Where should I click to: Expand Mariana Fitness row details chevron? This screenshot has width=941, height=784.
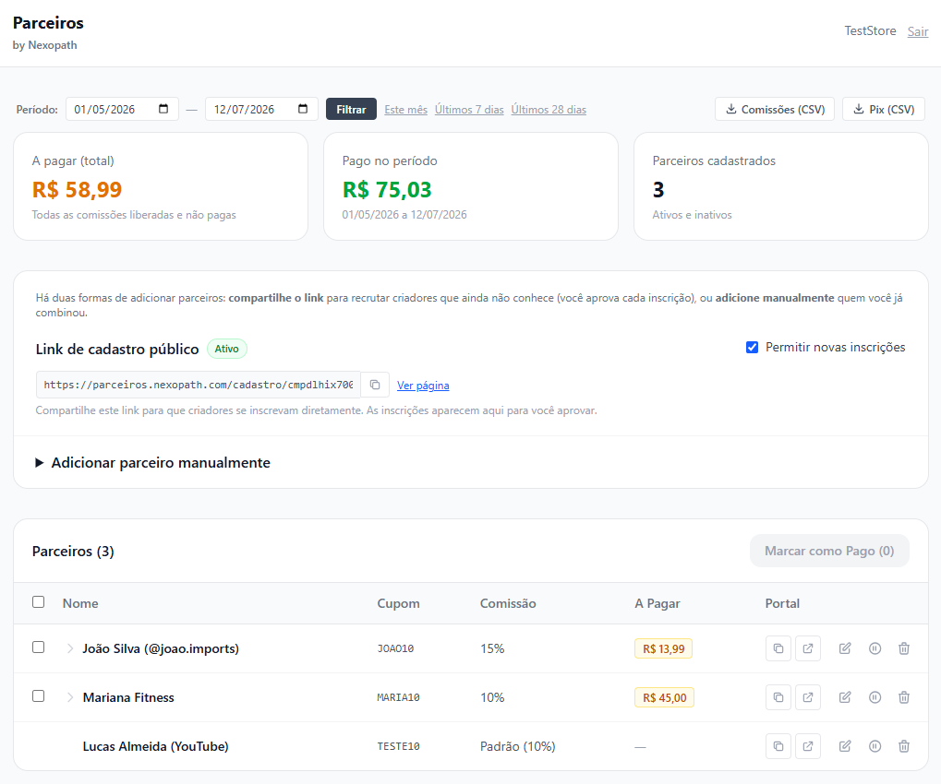(x=70, y=697)
